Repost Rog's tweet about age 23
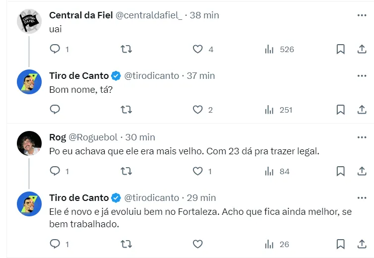 coord(126,171)
